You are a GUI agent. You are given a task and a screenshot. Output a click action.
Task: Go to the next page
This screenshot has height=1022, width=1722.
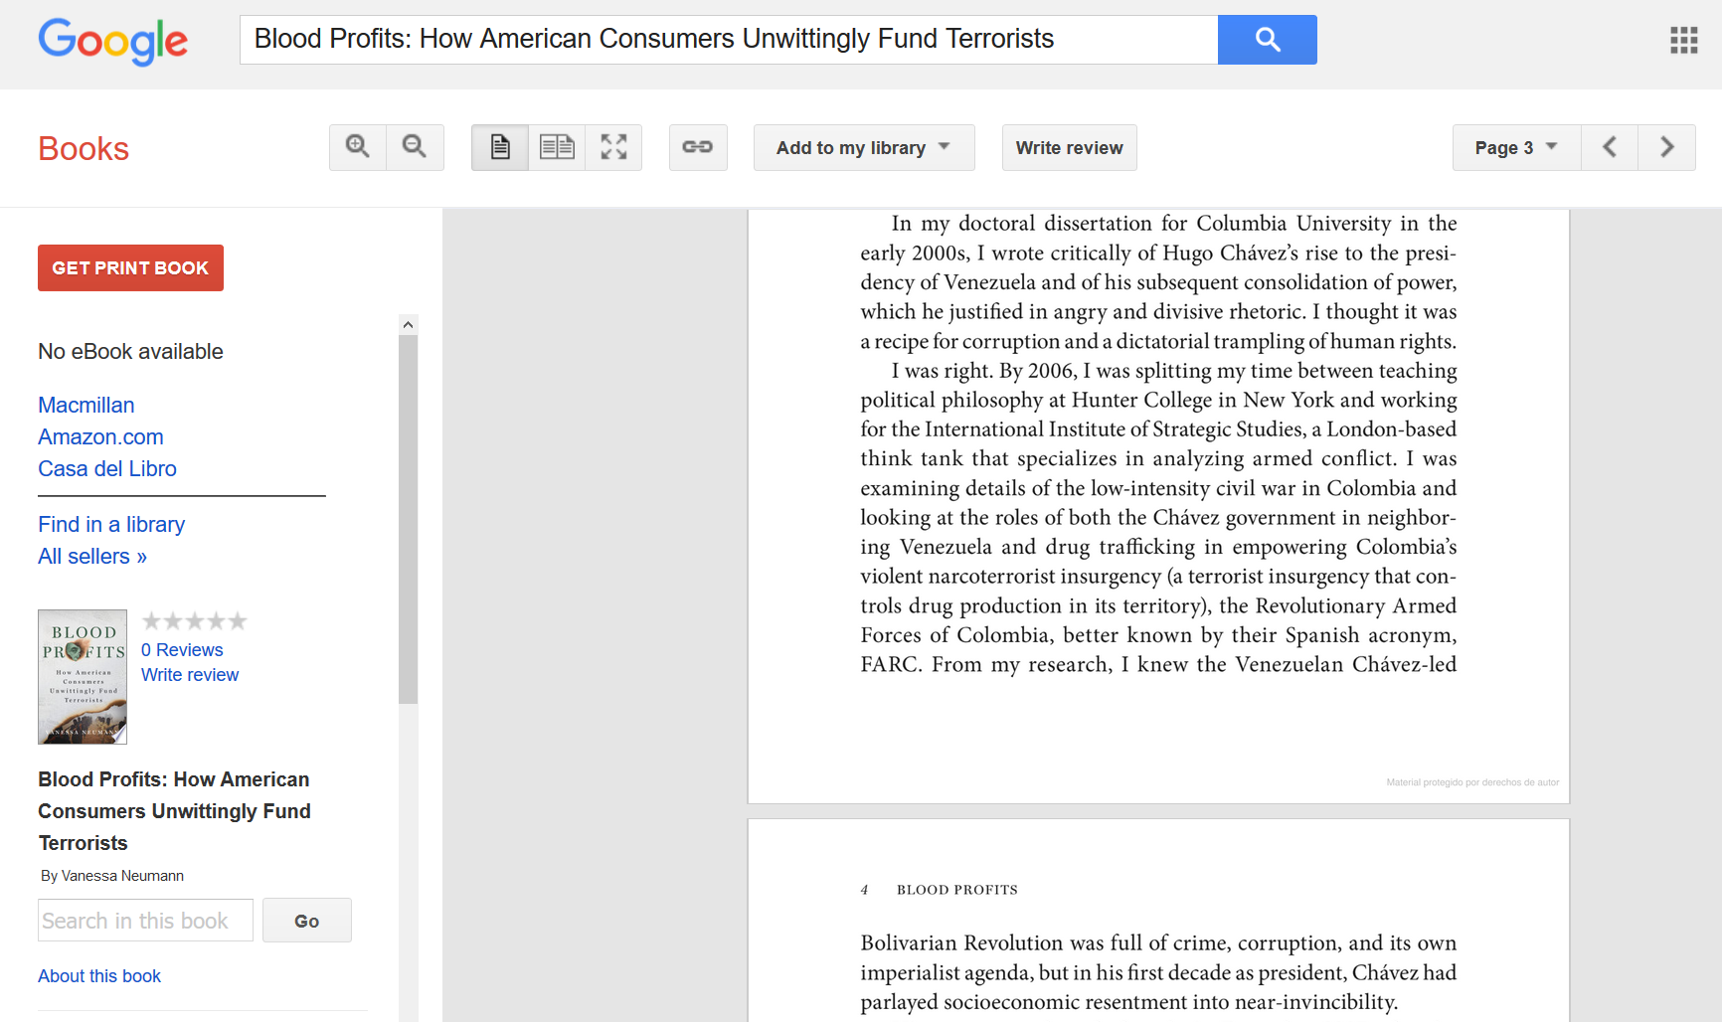1667,147
